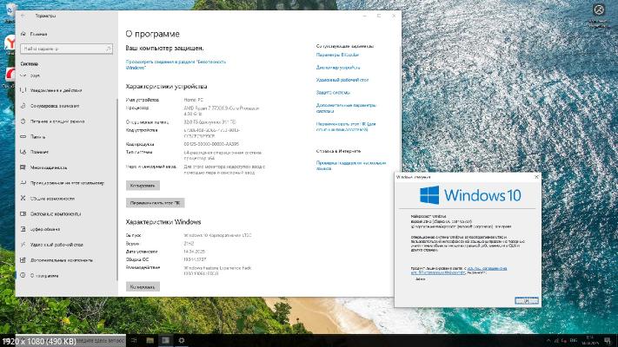Click the Версия value 21H2

(189, 244)
